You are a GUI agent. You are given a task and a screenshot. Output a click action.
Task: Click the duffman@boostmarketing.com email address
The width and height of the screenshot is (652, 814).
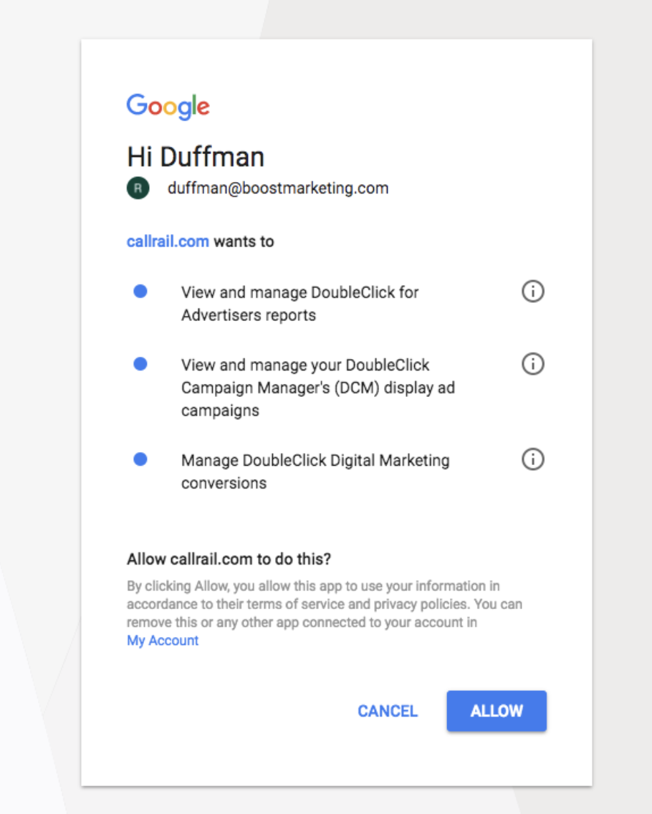(x=278, y=188)
